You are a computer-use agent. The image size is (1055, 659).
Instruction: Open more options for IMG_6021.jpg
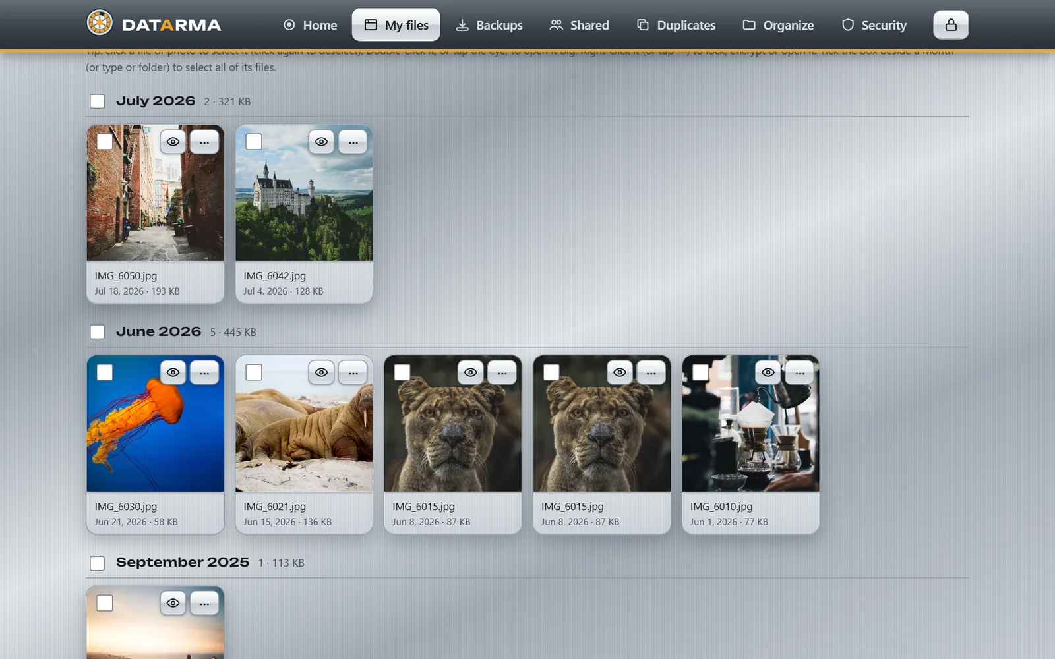(353, 372)
